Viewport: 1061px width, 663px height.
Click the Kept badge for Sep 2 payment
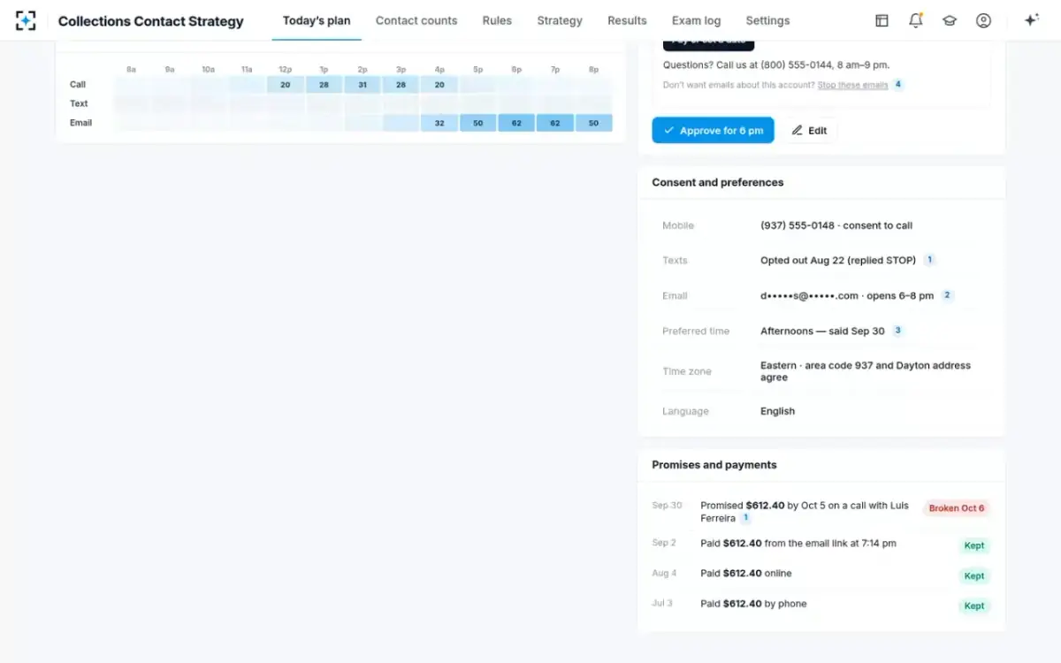974,545
